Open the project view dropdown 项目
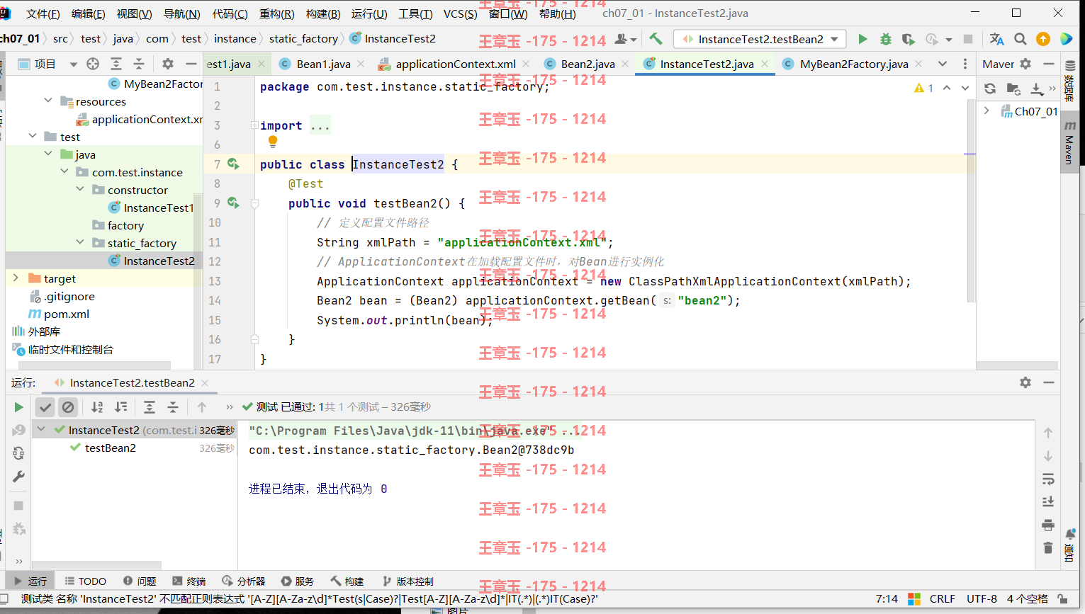1085x614 pixels. point(47,64)
